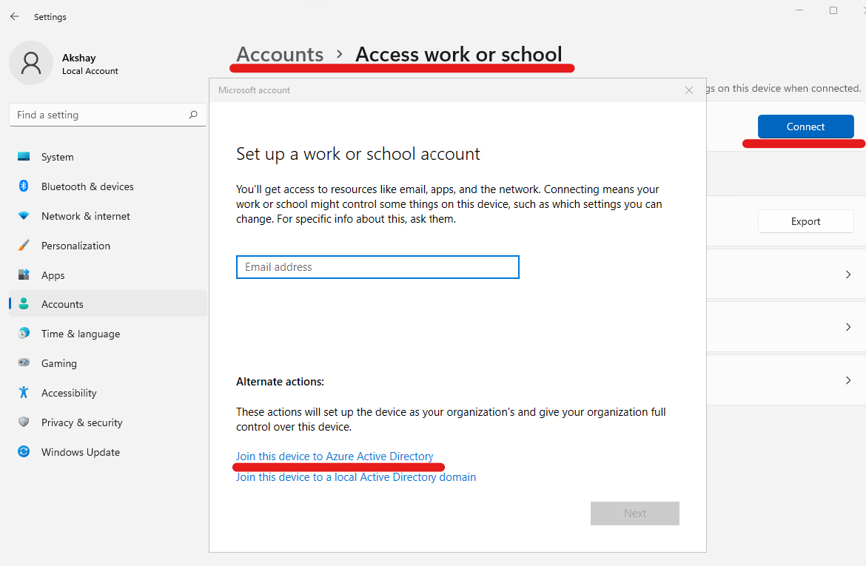Click the Personalization brush icon
This screenshot has width=866, height=566.
click(23, 245)
